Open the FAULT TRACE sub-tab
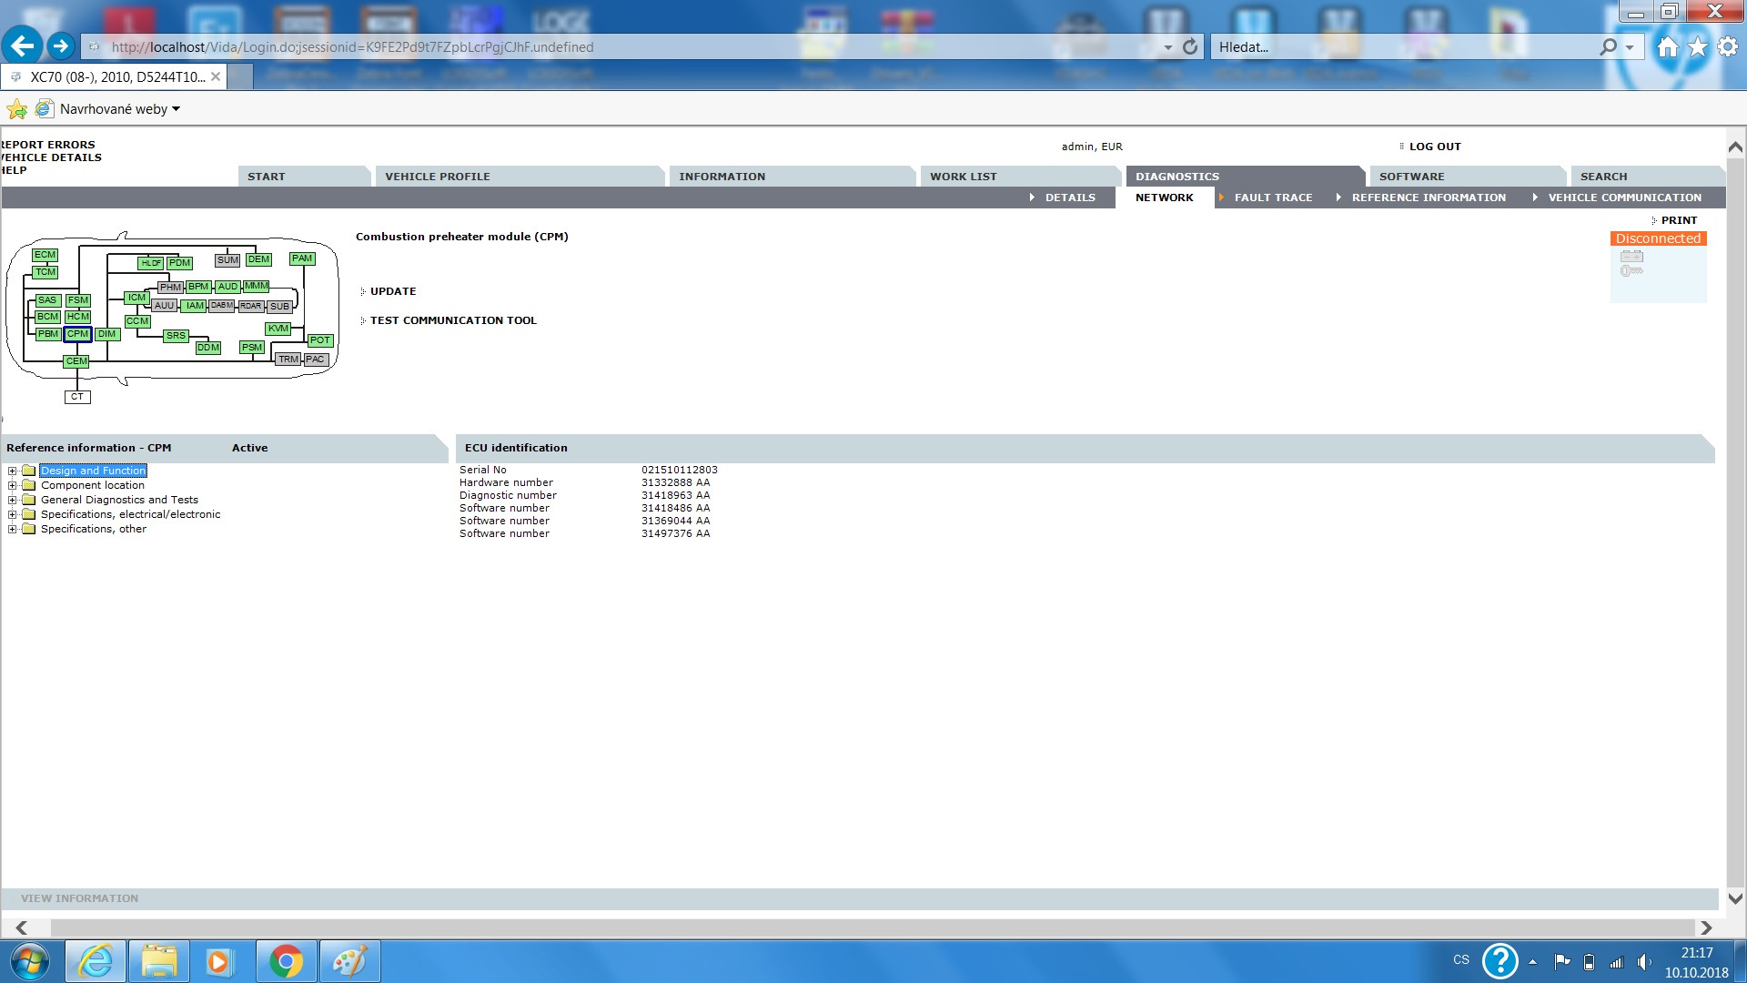 (x=1273, y=198)
